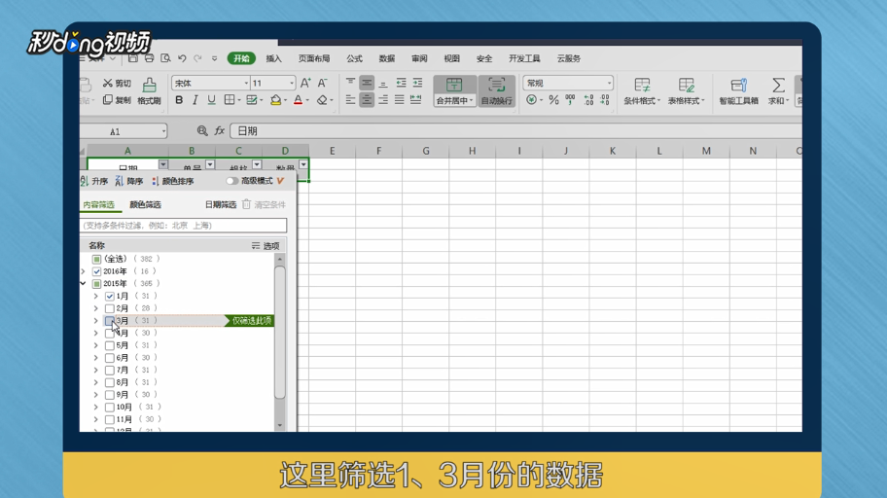Viewport: 887px width, 498px height.
Task: Check the 5月 checkbox
Action: (110, 345)
